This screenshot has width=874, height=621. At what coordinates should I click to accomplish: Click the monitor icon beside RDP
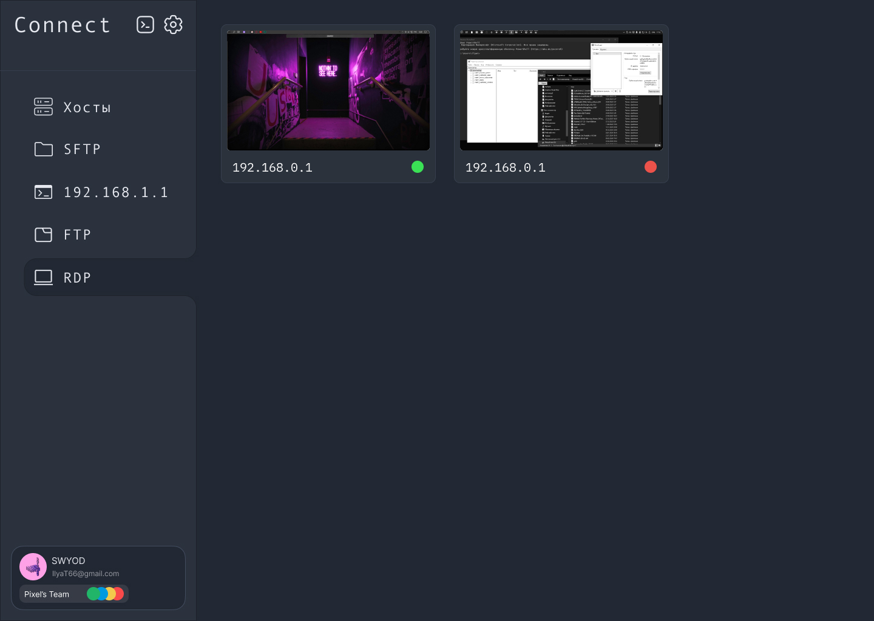tap(43, 277)
